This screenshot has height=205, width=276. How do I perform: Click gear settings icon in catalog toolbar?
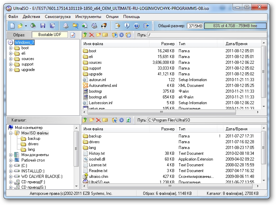[x=121, y=120]
